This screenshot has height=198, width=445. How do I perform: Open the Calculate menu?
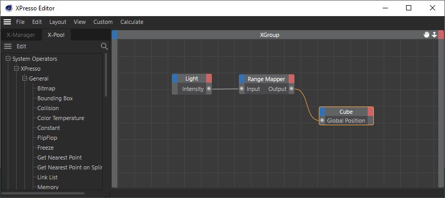132,22
